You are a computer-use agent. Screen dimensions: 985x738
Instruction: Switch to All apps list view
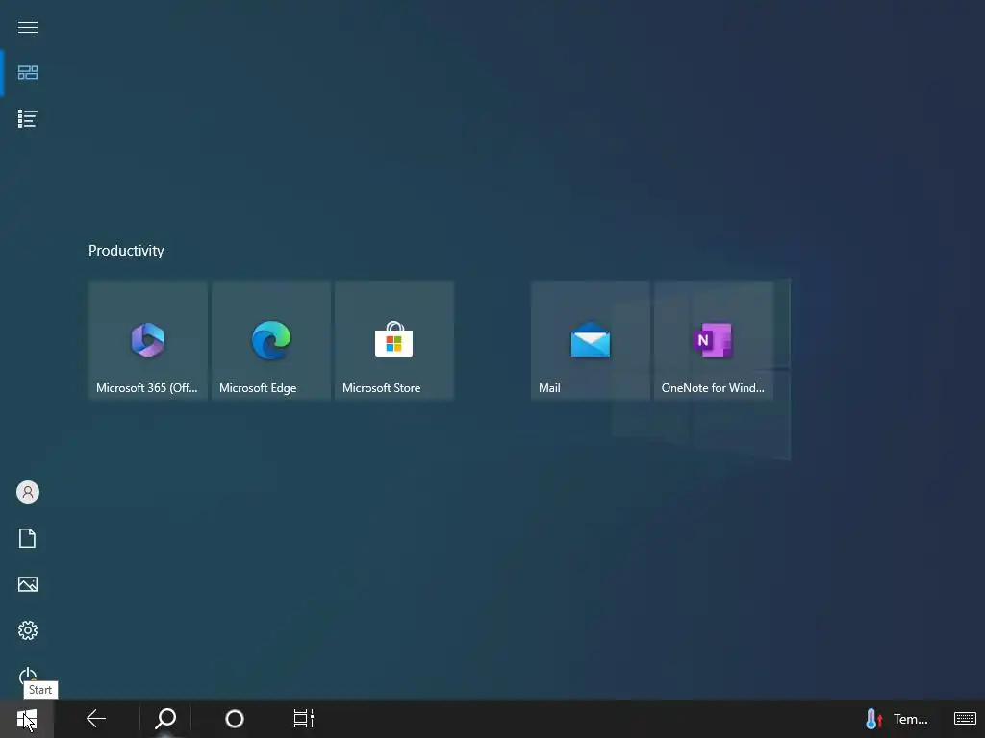click(x=28, y=118)
